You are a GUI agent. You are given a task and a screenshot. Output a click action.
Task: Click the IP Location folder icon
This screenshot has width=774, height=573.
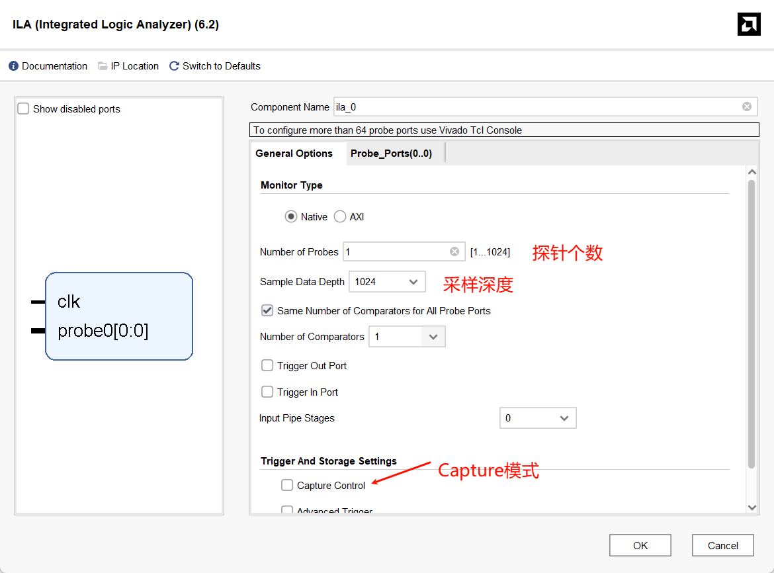tap(103, 66)
